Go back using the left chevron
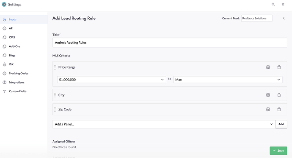Screen dimensions: 292x158 click(x=284, y=18)
